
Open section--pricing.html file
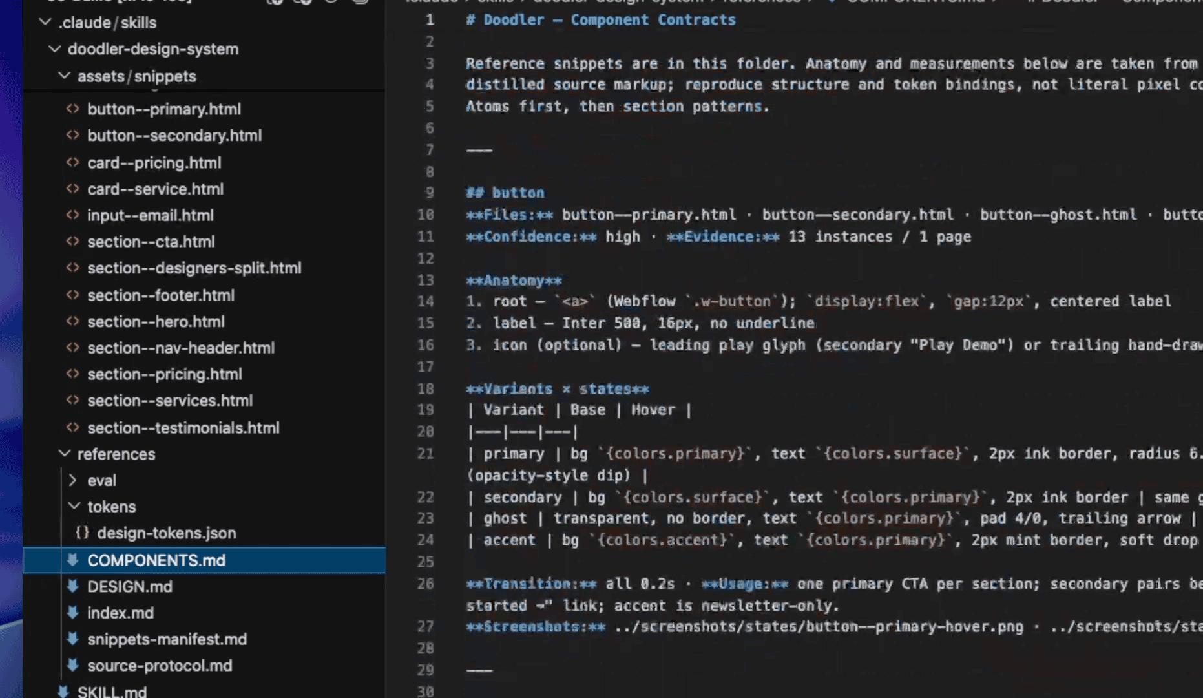165,374
